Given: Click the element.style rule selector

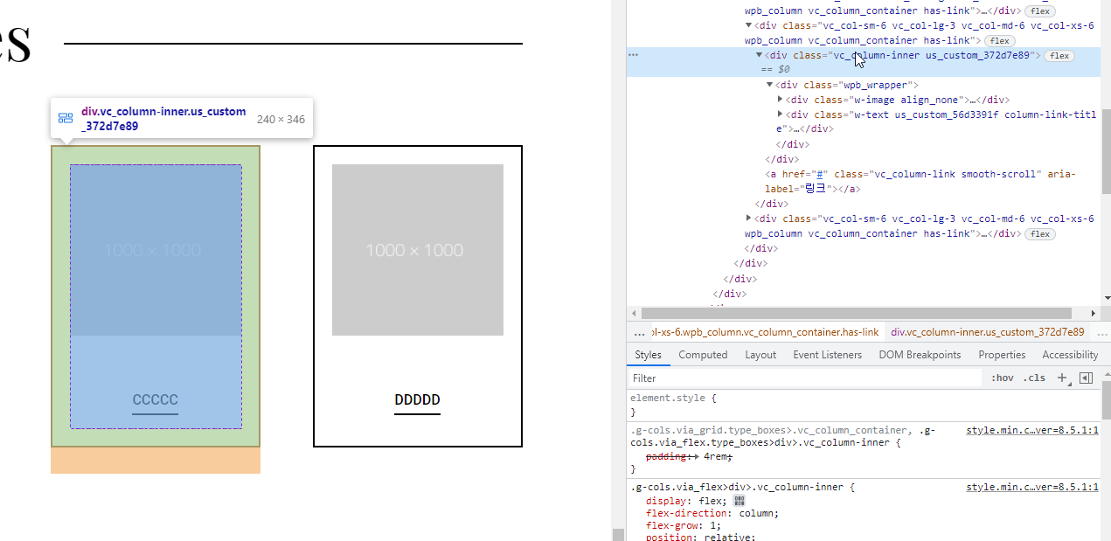Looking at the screenshot, I should (670, 398).
